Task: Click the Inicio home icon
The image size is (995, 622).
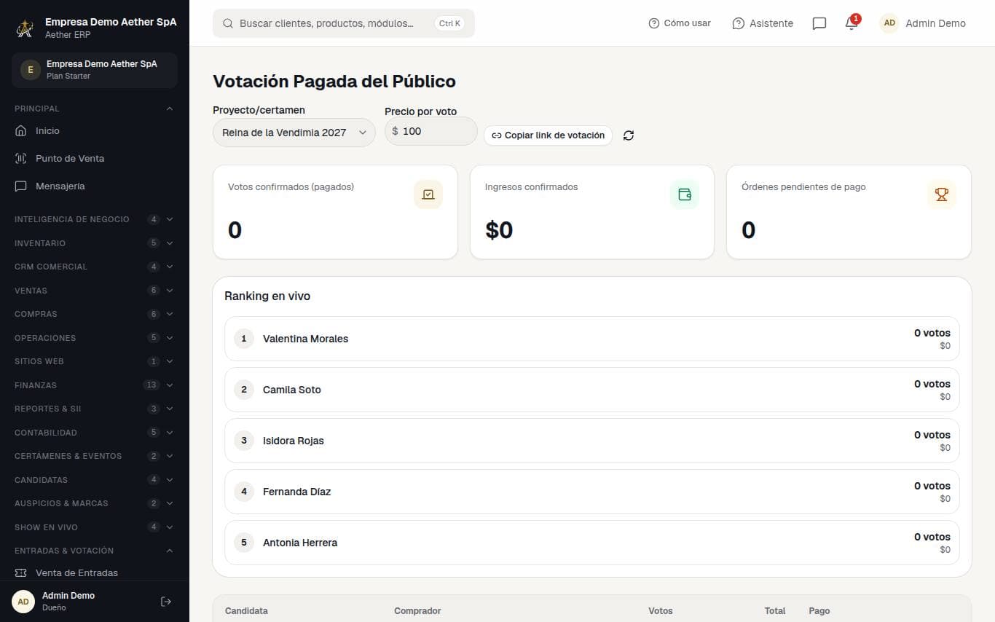Action: (20, 131)
